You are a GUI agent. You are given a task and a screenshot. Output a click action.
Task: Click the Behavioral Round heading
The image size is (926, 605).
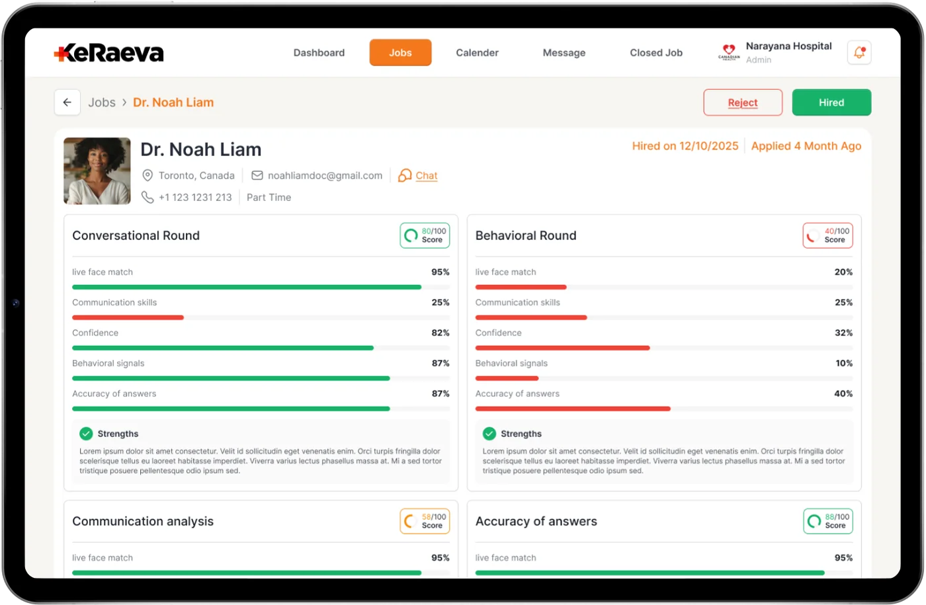526,235
